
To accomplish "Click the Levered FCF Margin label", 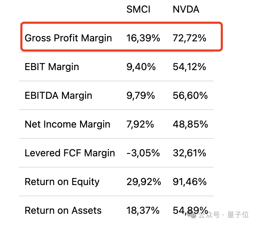I will click(x=70, y=153).
